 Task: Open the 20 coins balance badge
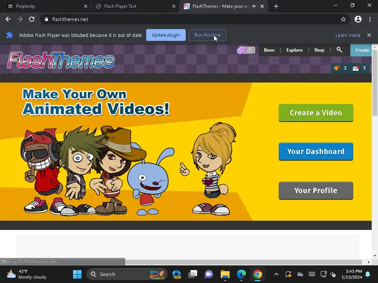[245, 50]
